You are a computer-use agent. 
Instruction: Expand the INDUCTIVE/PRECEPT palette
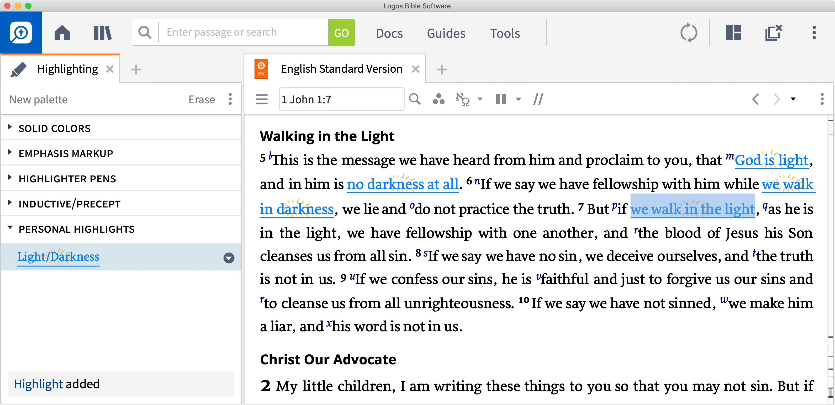point(10,202)
